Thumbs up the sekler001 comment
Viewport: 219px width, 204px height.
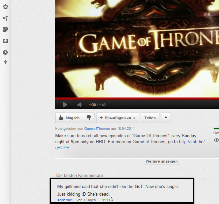tap(111, 200)
